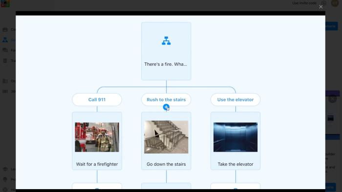This screenshot has height=192, width=342.
Task: Select the Rush to the stairs choice
Action: (x=166, y=99)
